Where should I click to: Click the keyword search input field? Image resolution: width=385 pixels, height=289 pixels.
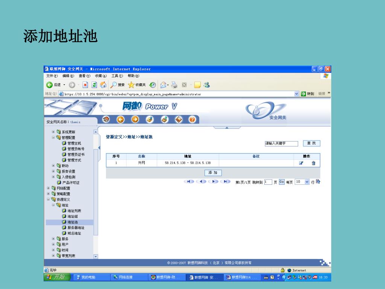click(281, 143)
